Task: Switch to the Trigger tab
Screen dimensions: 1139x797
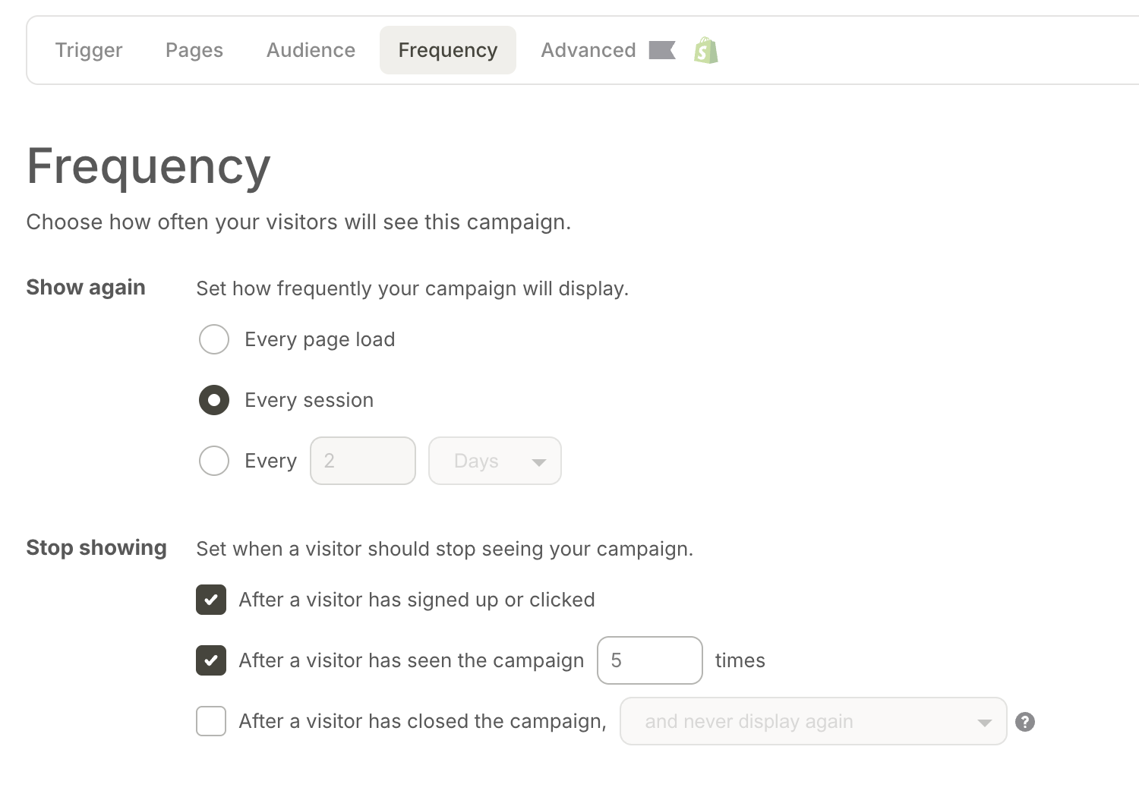Action: coord(89,50)
